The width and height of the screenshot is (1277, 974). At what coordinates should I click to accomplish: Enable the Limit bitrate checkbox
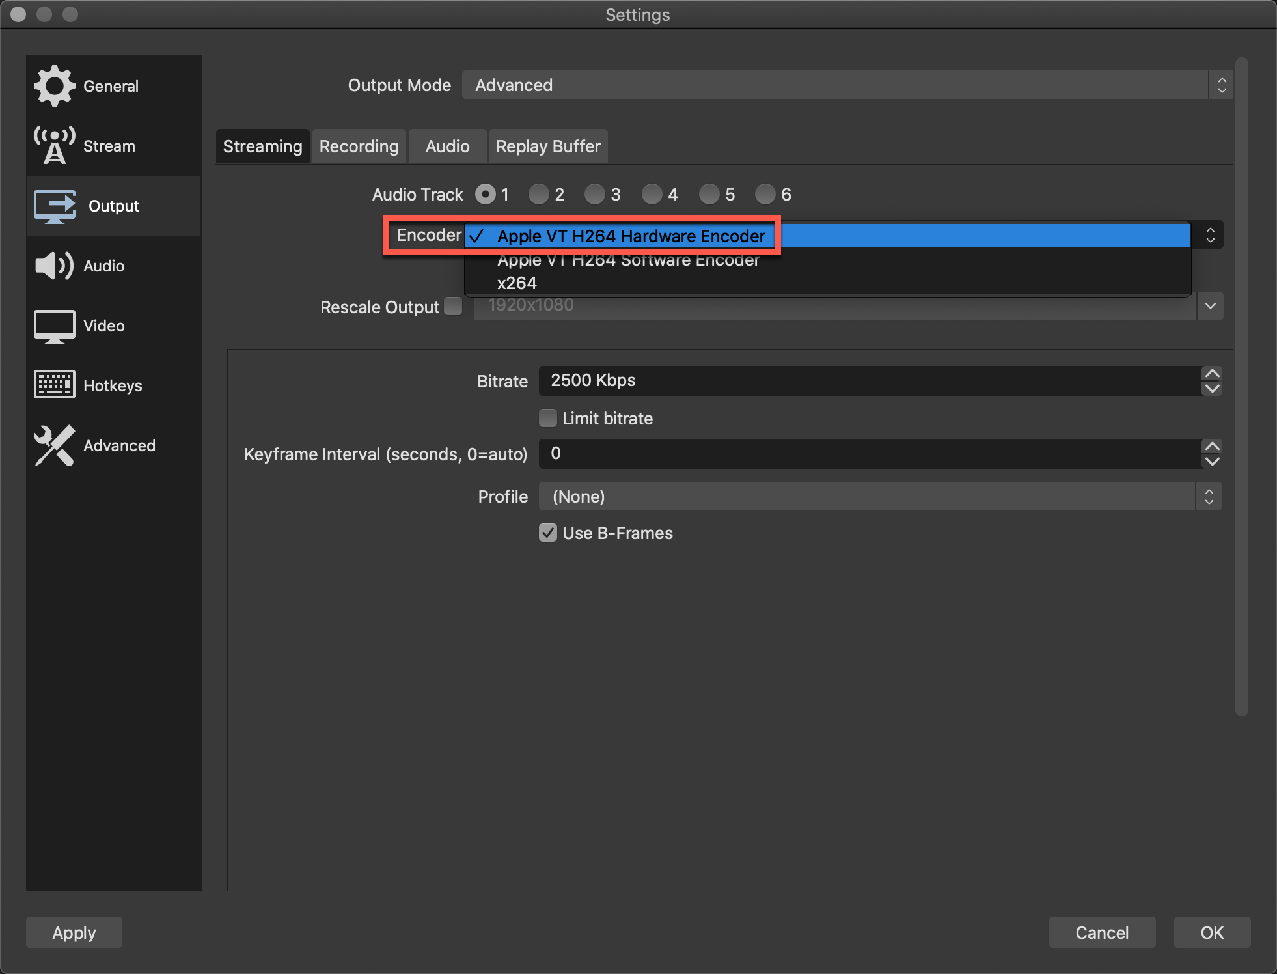tap(547, 418)
